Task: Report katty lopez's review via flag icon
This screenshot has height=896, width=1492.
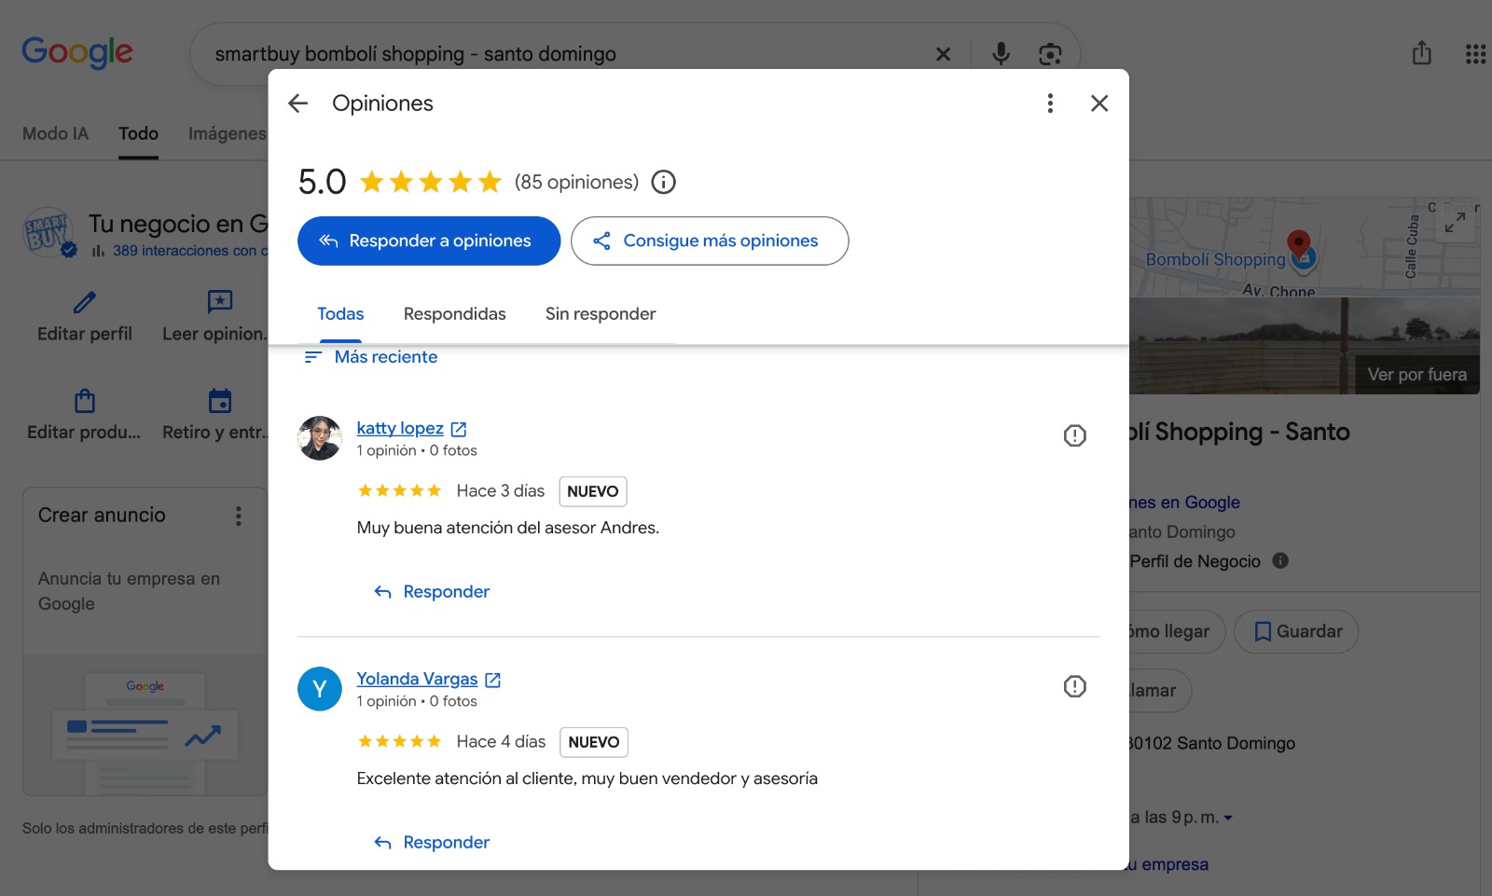Action: point(1074,435)
